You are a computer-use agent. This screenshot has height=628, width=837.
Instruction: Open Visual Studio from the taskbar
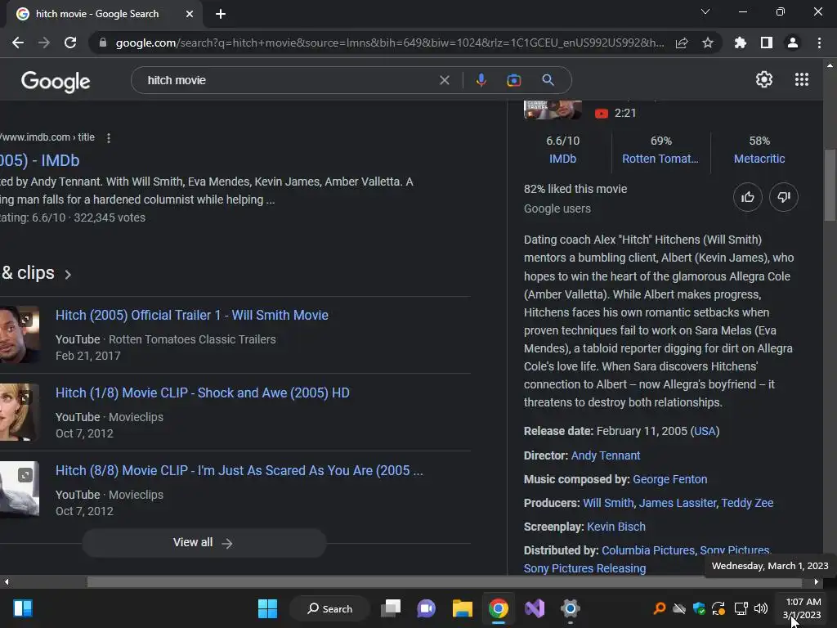pos(535,608)
